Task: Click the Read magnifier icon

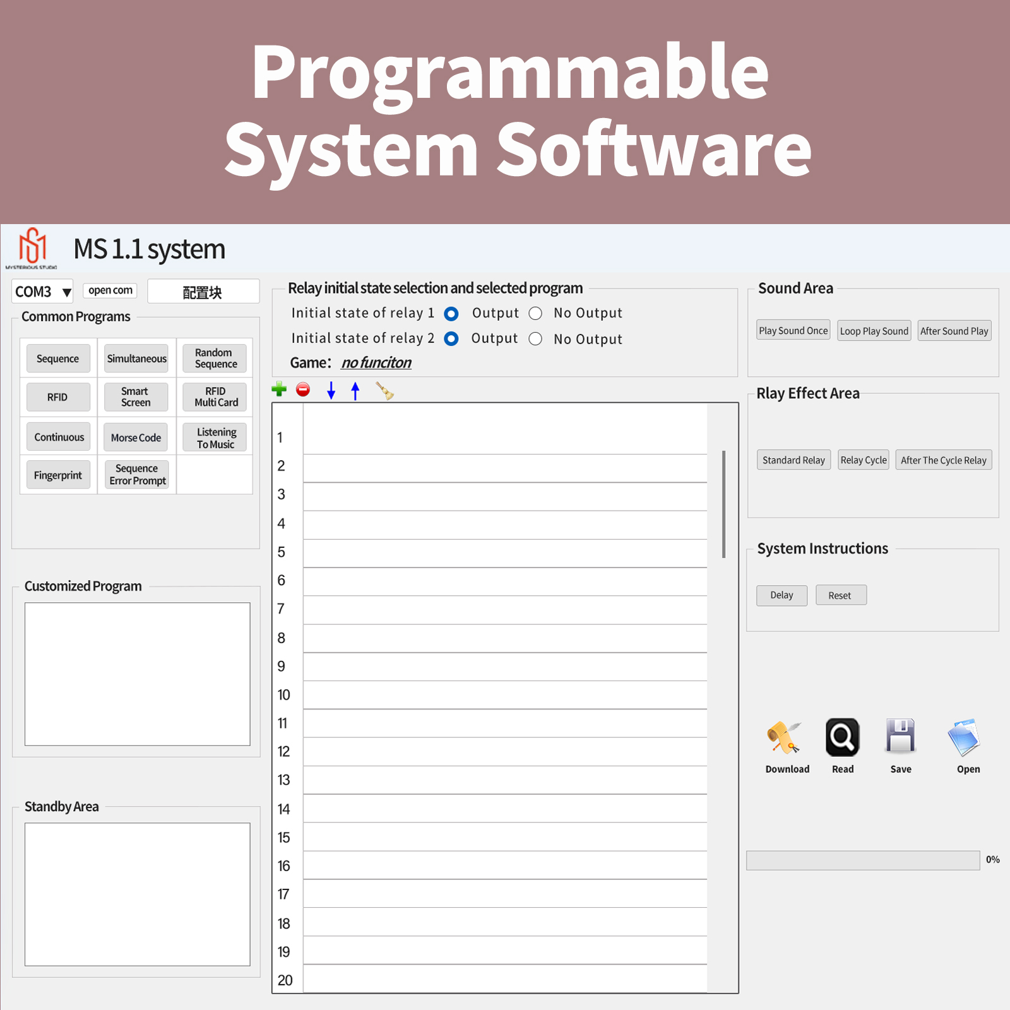Action: coord(842,737)
